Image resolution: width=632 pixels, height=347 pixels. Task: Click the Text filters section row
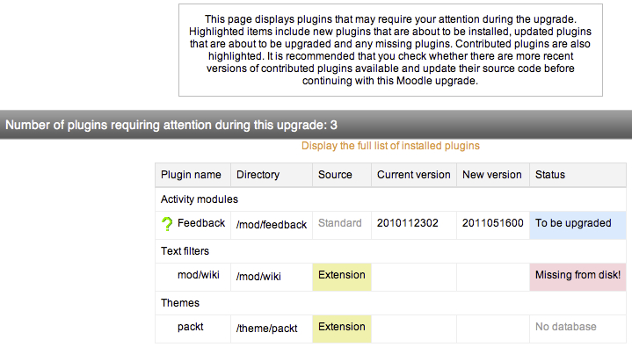(x=390, y=251)
